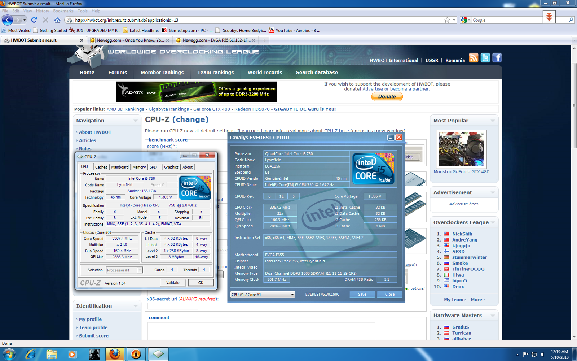
Task: Open the Tools menu in Firefox
Action: tap(83, 11)
